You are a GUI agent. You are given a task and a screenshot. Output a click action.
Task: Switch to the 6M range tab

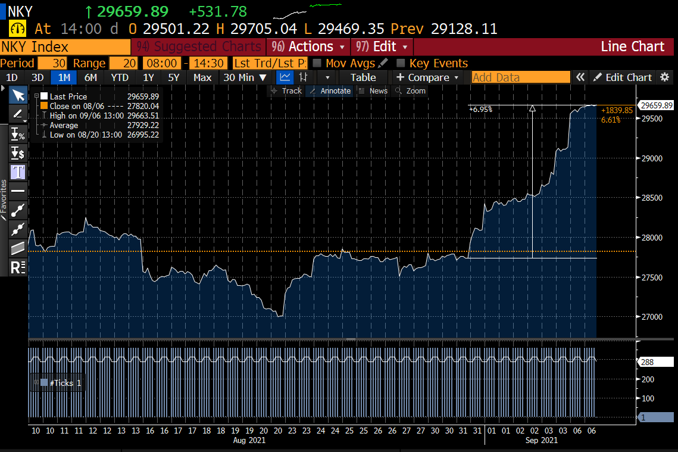click(90, 77)
